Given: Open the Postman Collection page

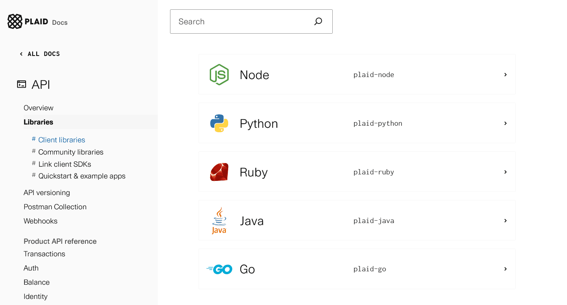Looking at the screenshot, I should (x=55, y=206).
